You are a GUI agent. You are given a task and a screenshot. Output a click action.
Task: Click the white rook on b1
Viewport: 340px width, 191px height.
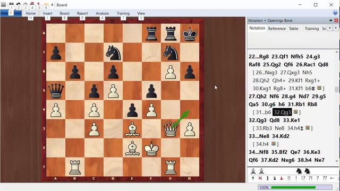coord(75,167)
